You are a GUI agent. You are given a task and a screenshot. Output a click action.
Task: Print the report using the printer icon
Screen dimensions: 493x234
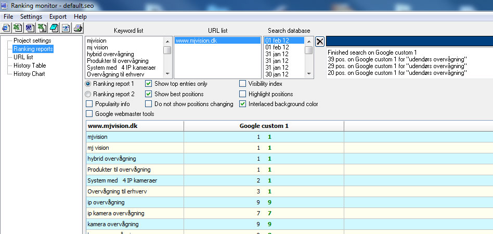(77, 28)
